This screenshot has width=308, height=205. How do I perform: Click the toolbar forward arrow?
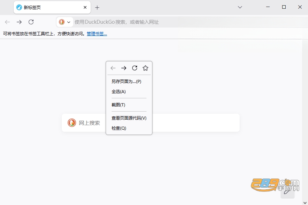(x=19, y=22)
